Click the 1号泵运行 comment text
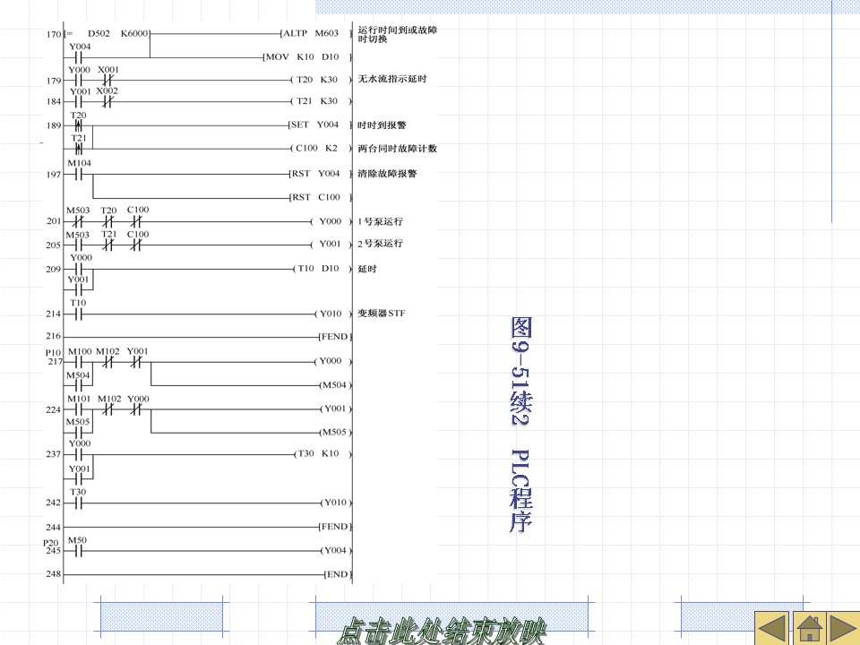The image size is (860, 645). tap(380, 221)
